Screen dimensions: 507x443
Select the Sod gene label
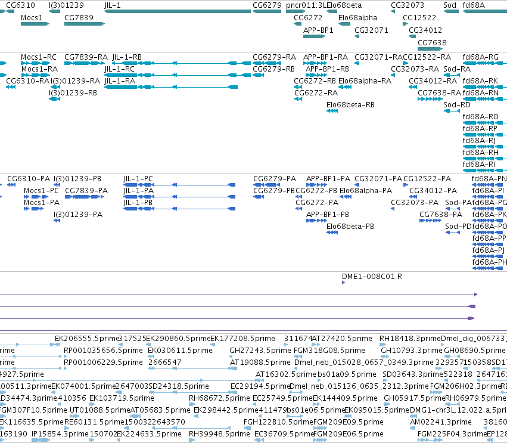pyautogui.click(x=450, y=5)
